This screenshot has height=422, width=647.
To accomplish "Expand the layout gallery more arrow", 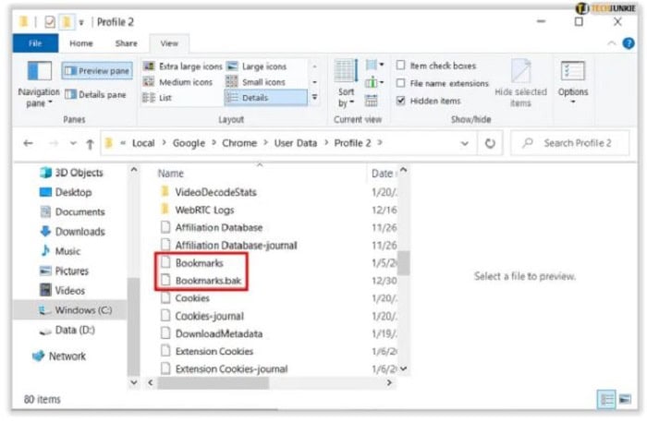I will click(315, 98).
